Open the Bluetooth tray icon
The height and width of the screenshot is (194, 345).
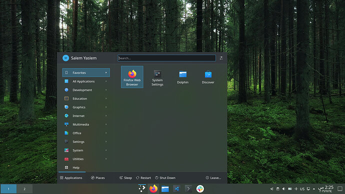(x=296, y=188)
